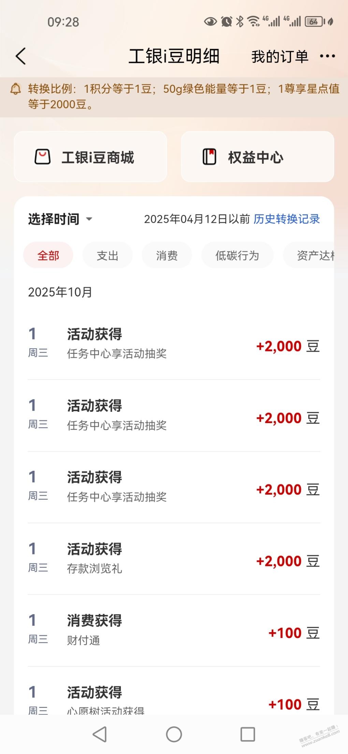Tap the notification bell icon

point(16,89)
